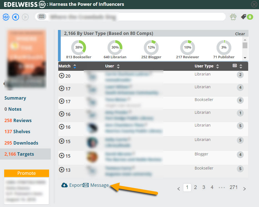The image size is (259, 207).
Task: Toggle target selector on first match 16 row
Action: [x=62, y=114]
